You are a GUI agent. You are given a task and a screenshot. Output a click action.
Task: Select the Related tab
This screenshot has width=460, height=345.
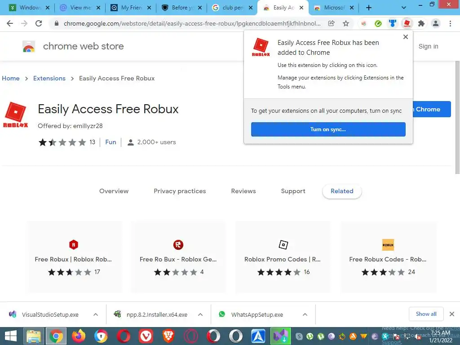pos(342,191)
